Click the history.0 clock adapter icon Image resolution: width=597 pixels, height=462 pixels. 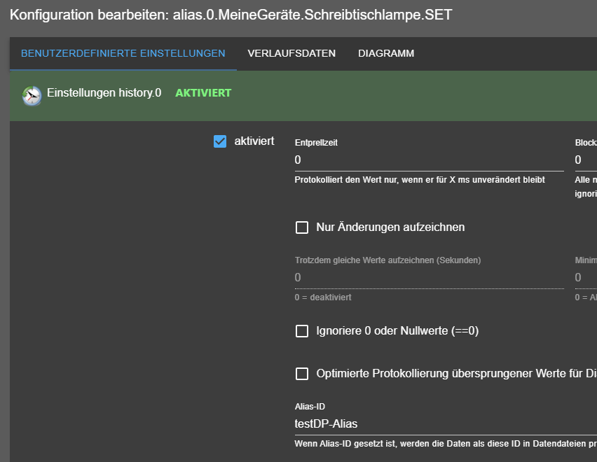[32, 95]
